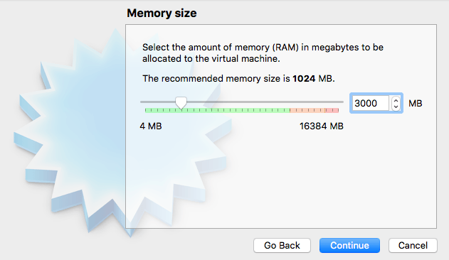Click the bold 1024 recommended value

click(x=304, y=78)
